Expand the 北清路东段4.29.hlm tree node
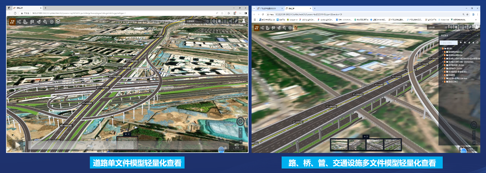486x173 pixels. coord(443,65)
